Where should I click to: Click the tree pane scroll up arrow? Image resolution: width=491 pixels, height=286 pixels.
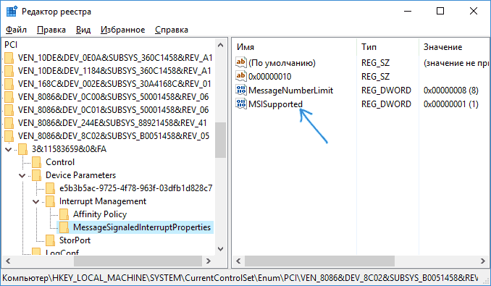220,45
